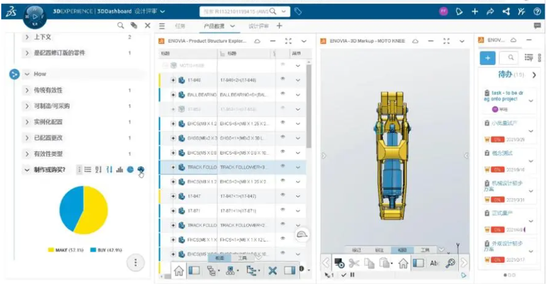Toggle pause icon in 3D Markup status bar

353,275
